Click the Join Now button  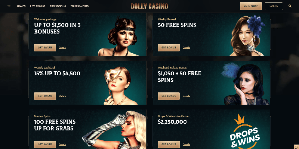[x=251, y=6]
